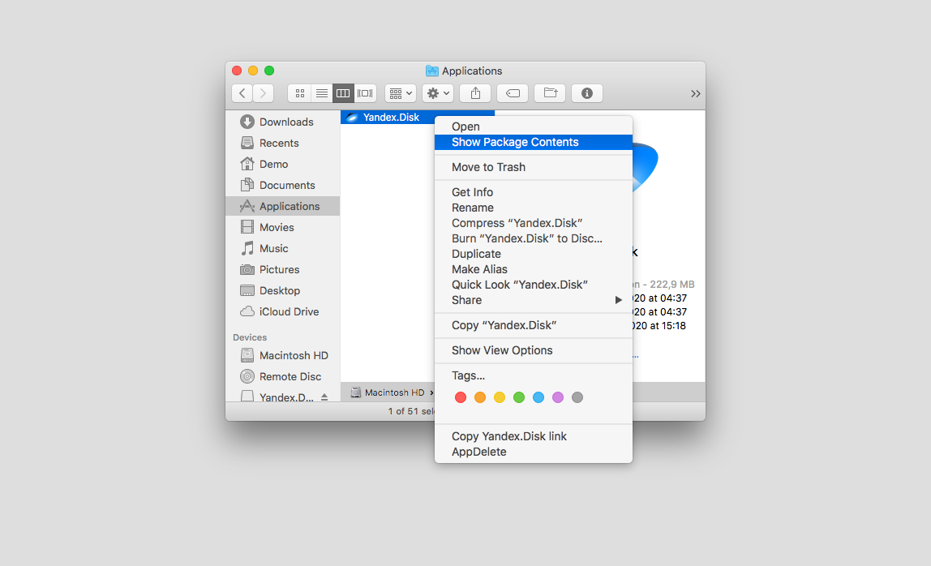Viewport: 931px width, 566px height.
Task: Open Desktop in the sidebar
Action: [282, 290]
